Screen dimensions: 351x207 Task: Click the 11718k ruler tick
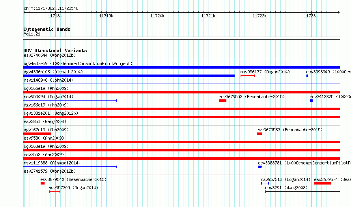click(x=55, y=16)
